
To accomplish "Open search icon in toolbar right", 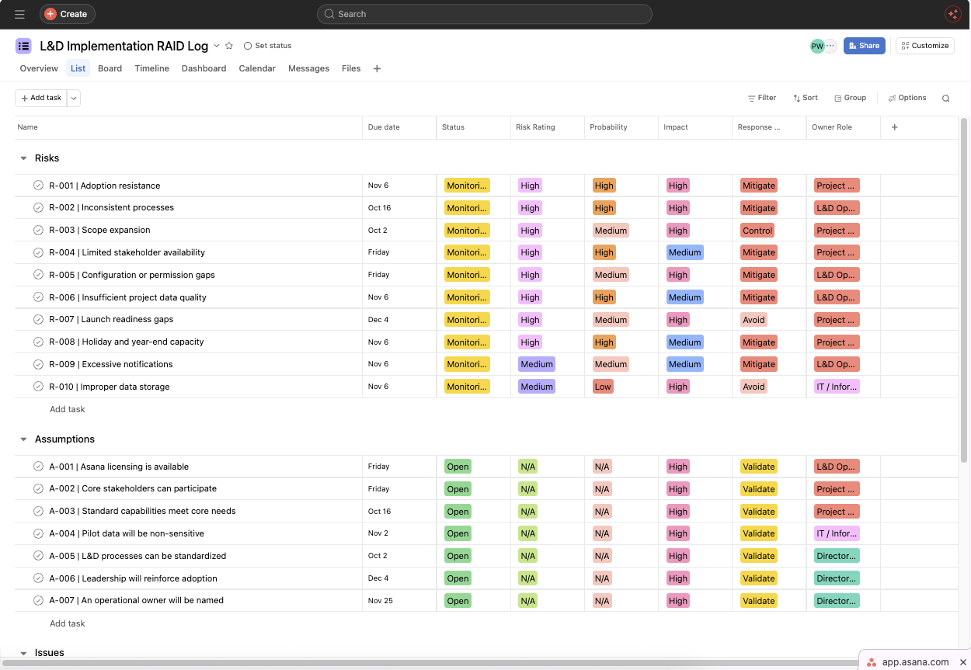I will point(945,98).
